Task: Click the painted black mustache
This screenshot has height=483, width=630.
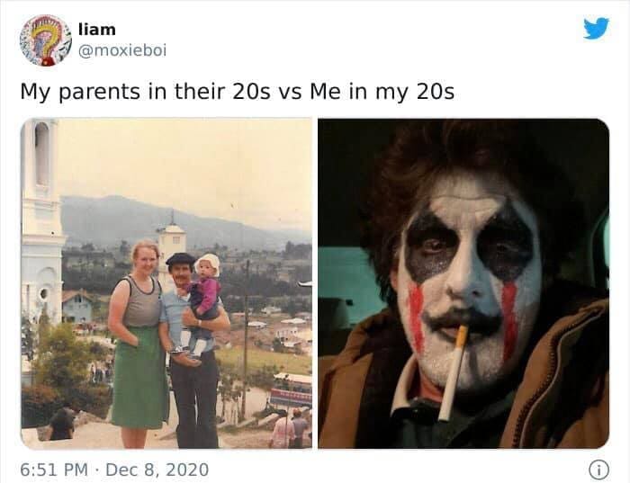Action: point(462,320)
